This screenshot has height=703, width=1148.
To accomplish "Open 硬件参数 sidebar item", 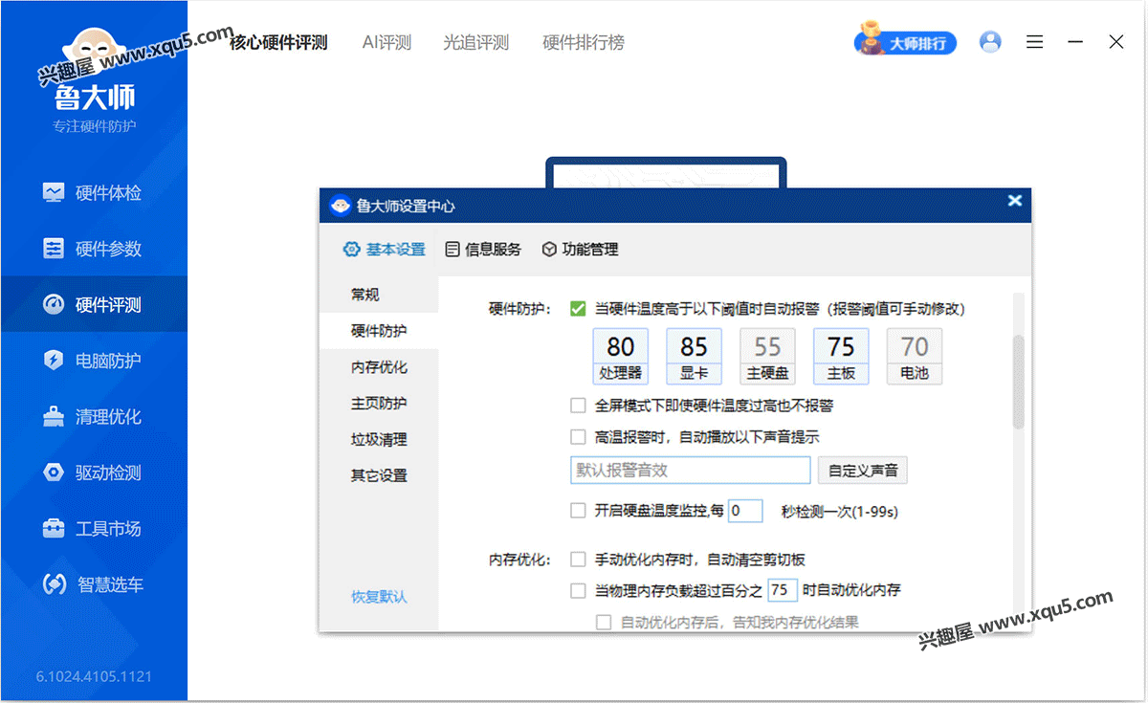I will (x=94, y=249).
